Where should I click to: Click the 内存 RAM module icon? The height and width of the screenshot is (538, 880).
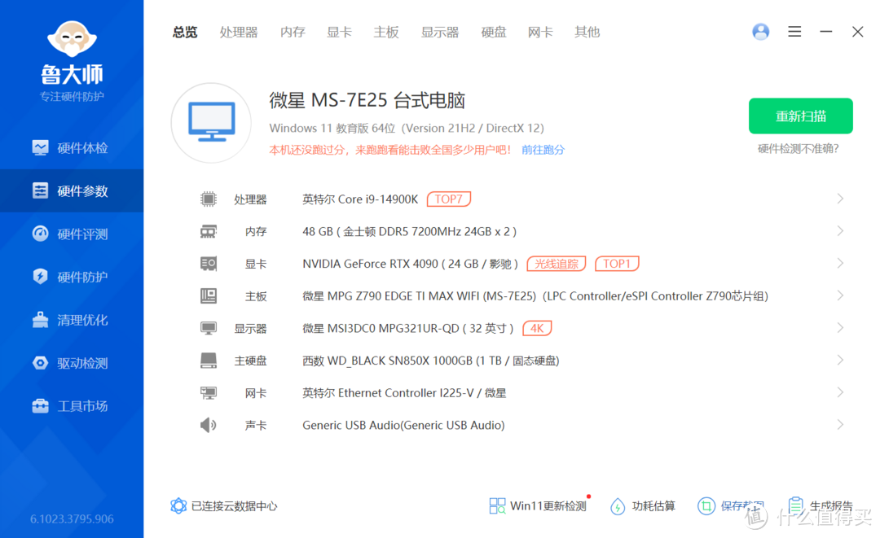tap(209, 231)
